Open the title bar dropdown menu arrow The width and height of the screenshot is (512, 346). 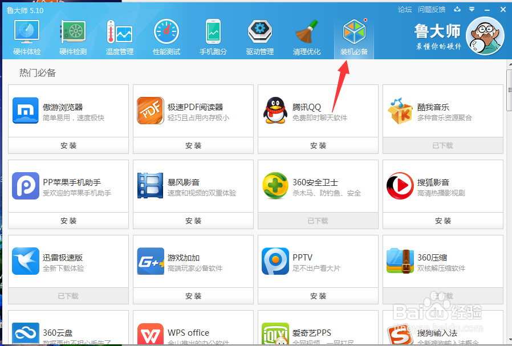pos(472,9)
